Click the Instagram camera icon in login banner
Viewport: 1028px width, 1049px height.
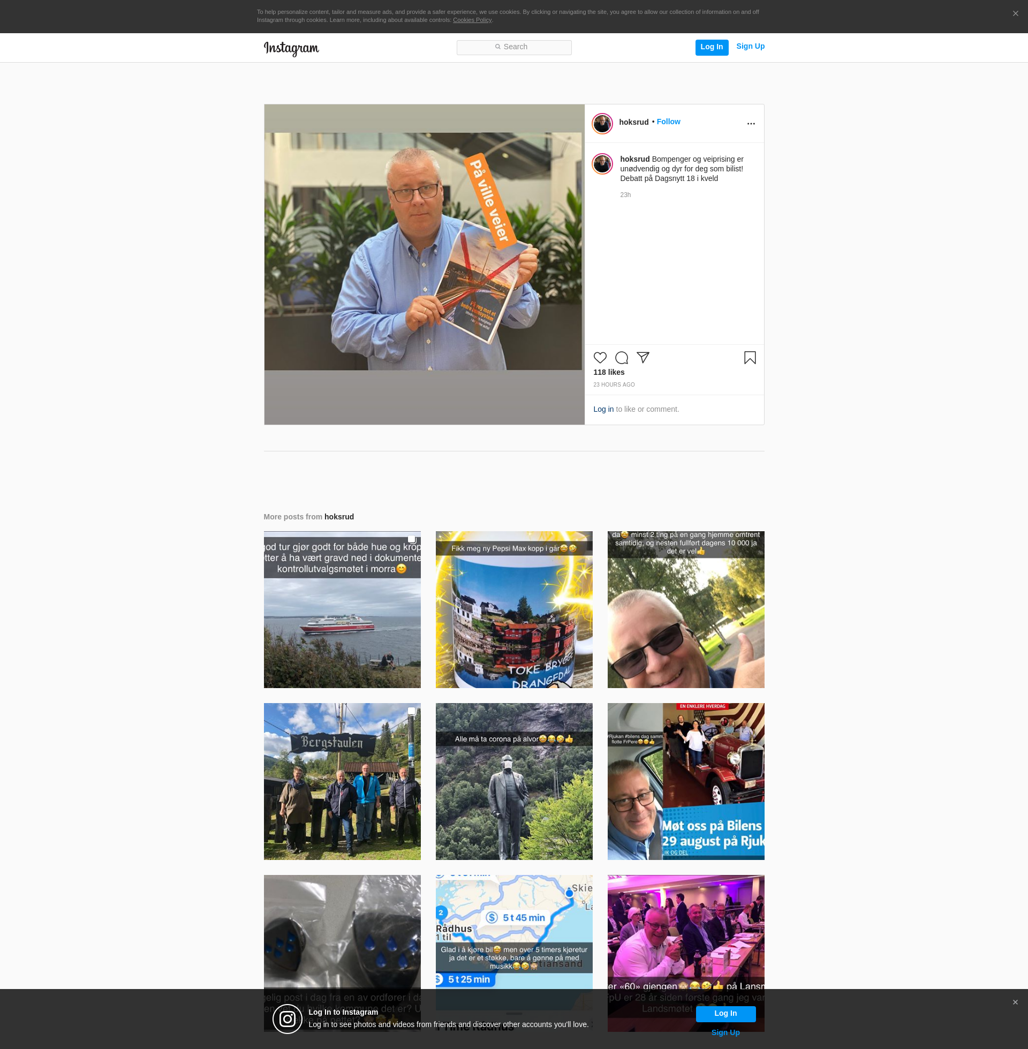click(287, 1019)
